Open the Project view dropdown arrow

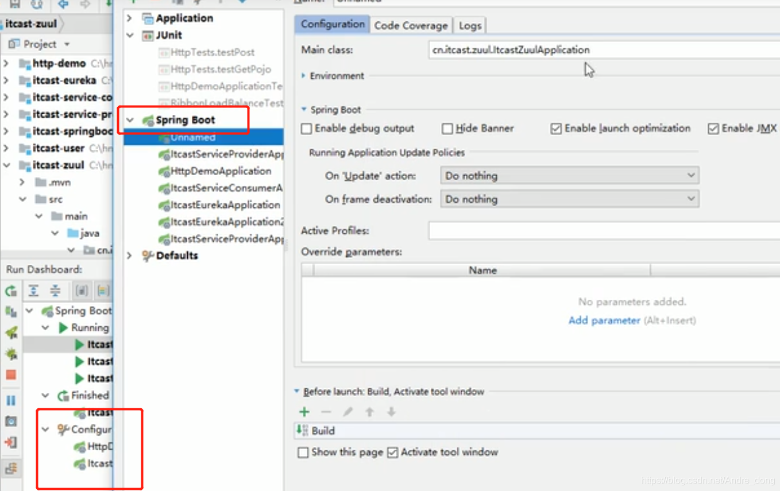click(x=67, y=44)
